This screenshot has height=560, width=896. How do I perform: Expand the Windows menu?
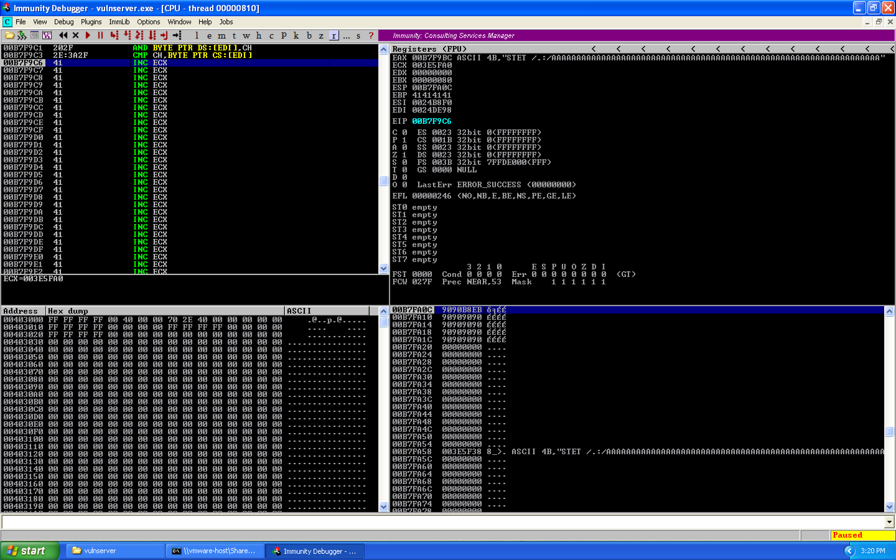coord(179,22)
